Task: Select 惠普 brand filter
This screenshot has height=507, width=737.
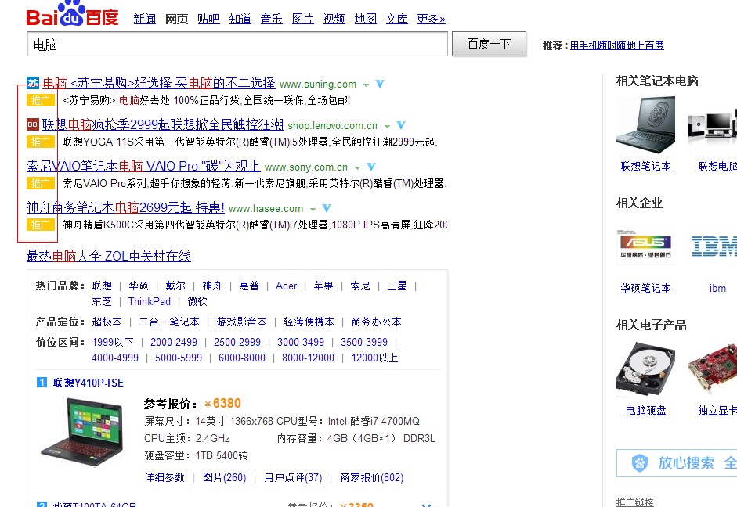Action: (249, 286)
